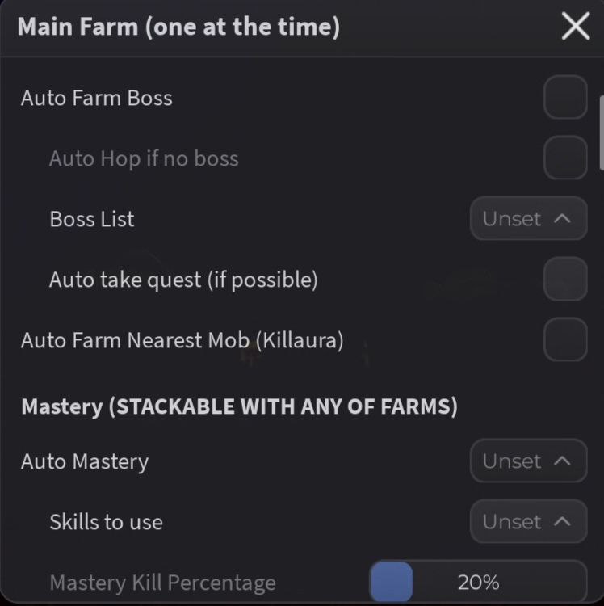
Task: Click the Auto Mastery chevron arrow
Action: tap(563, 461)
